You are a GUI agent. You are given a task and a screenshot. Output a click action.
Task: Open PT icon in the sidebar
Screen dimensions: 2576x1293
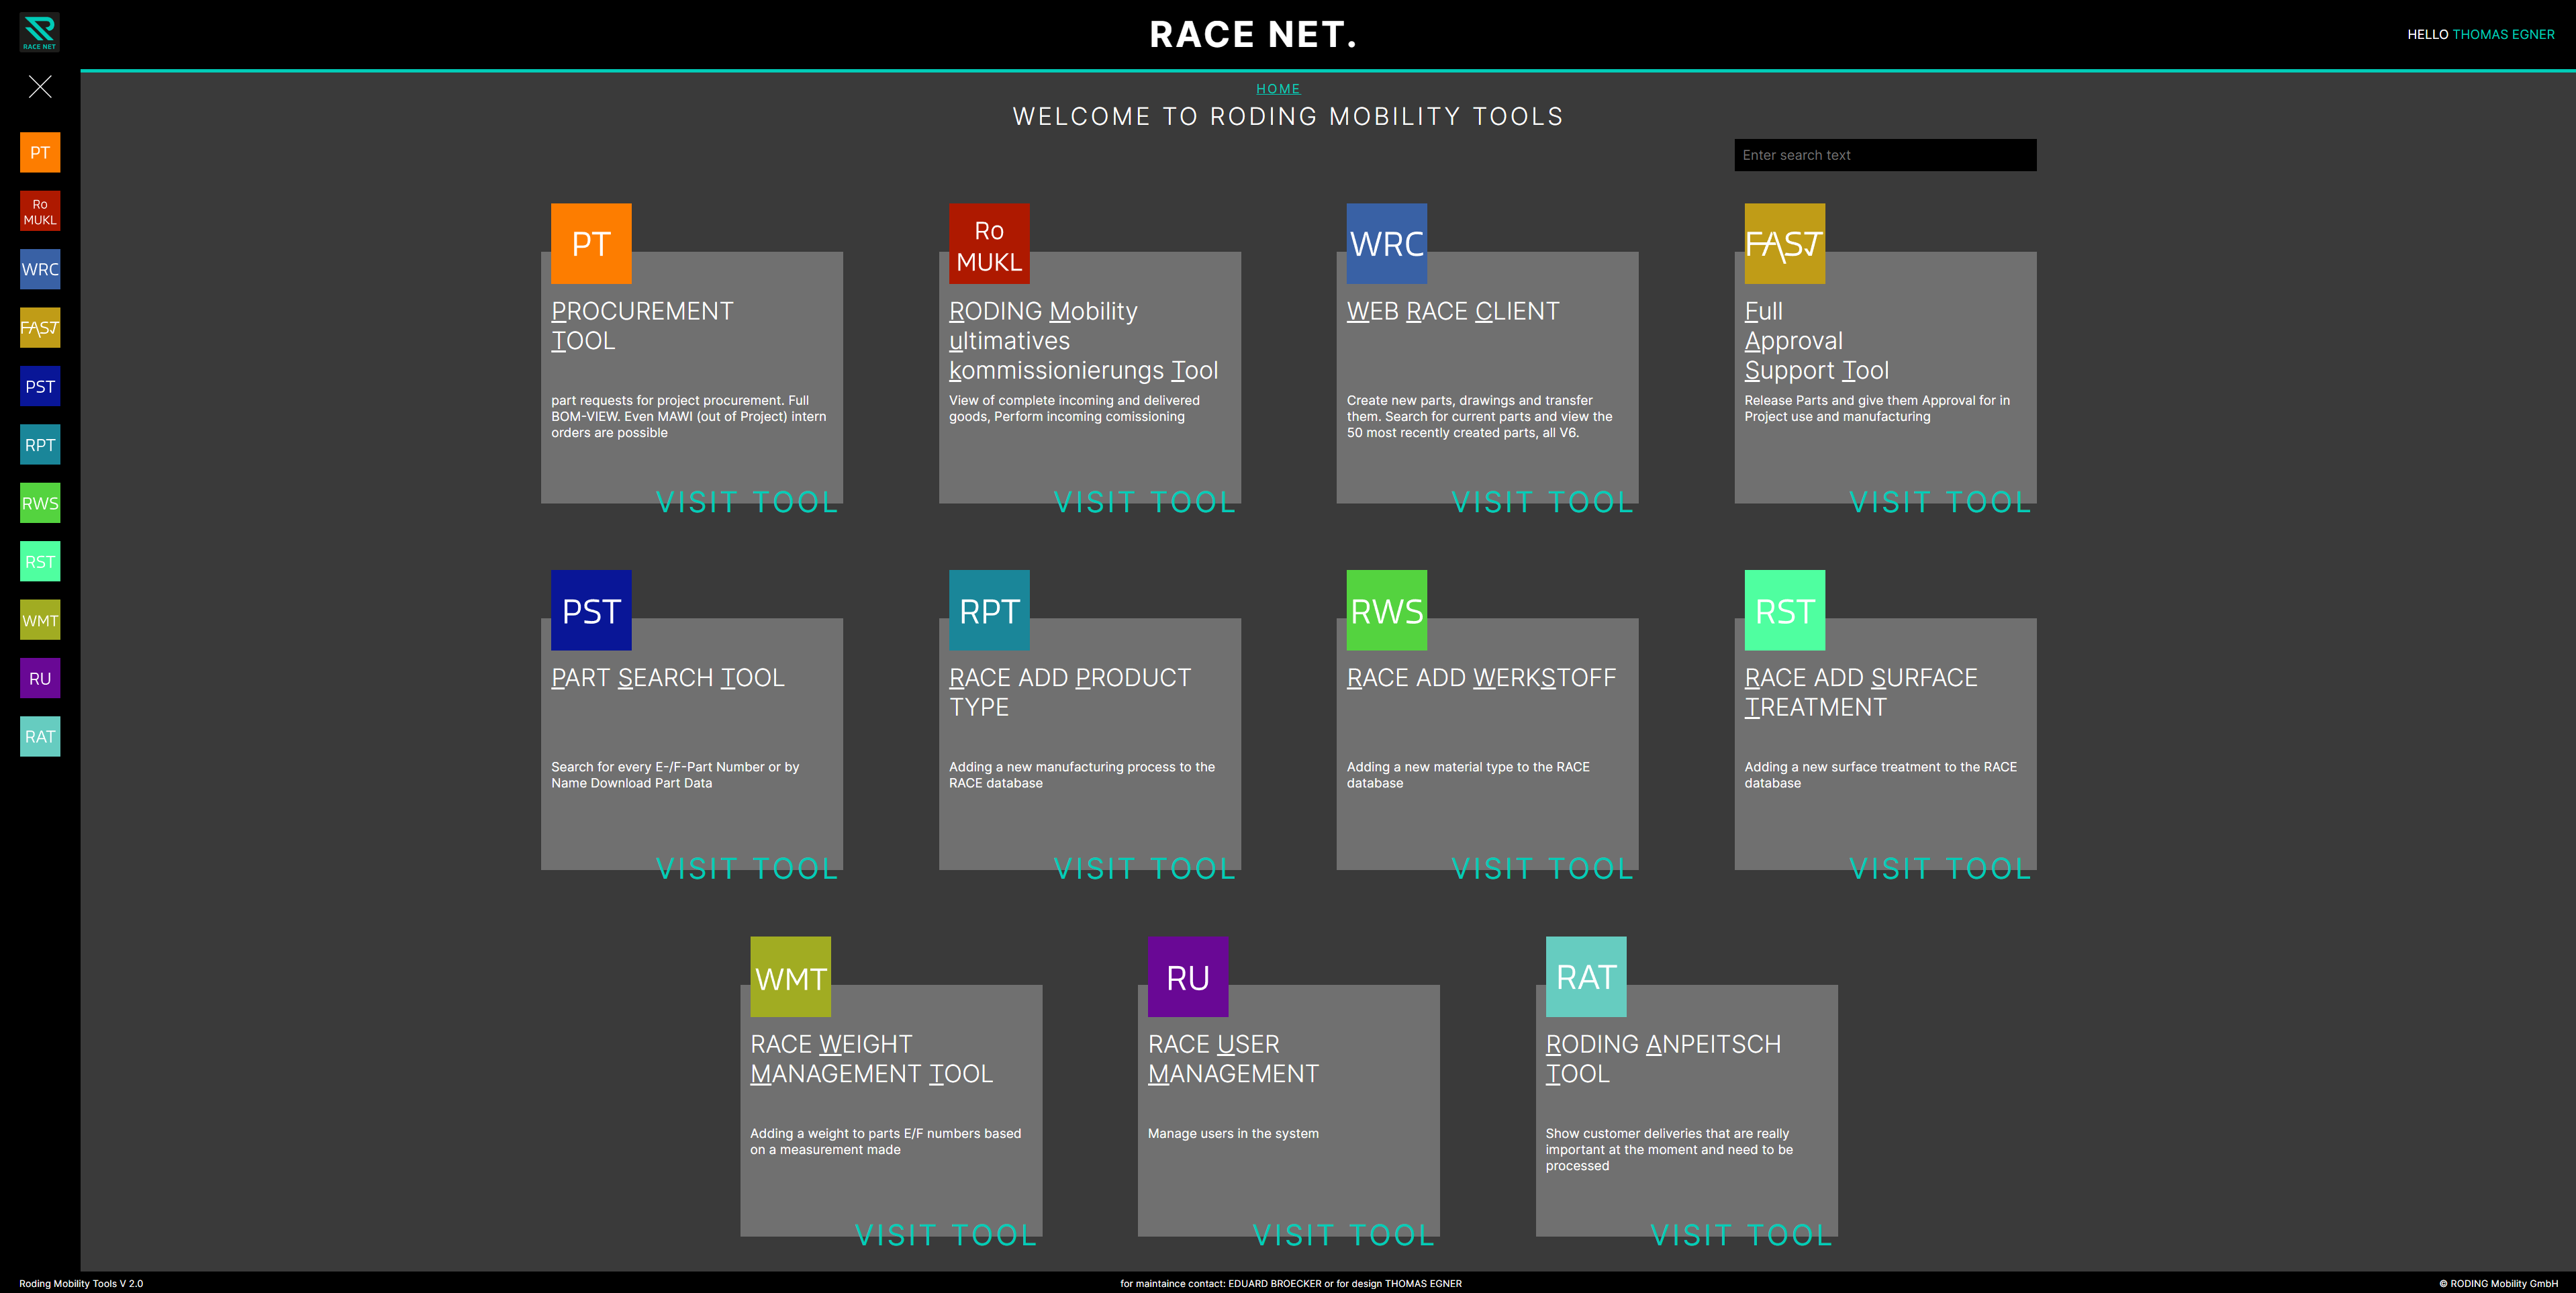(40, 153)
